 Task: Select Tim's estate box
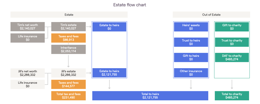68,27
